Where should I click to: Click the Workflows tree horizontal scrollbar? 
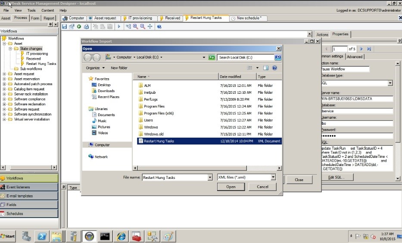click(x=28, y=168)
